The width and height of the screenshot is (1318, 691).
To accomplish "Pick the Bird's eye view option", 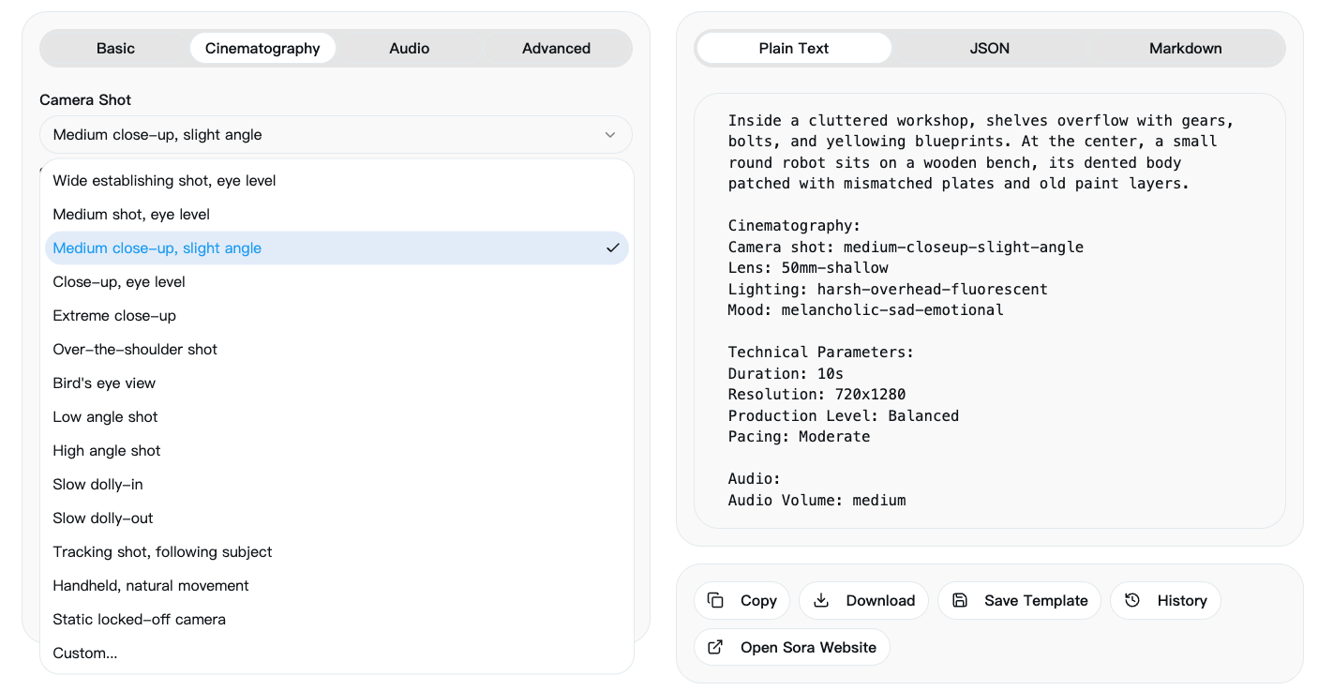I will (x=105, y=383).
